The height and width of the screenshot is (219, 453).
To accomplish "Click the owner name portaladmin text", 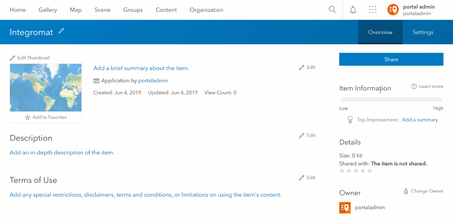I will (x=370, y=208).
